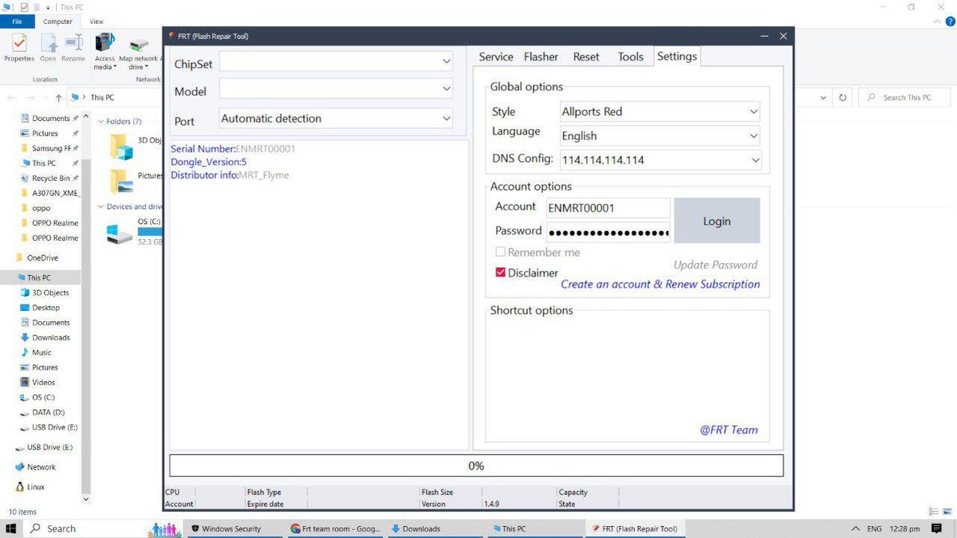Collapse the Devices and drives group
This screenshot has height=538, width=957.
point(100,206)
